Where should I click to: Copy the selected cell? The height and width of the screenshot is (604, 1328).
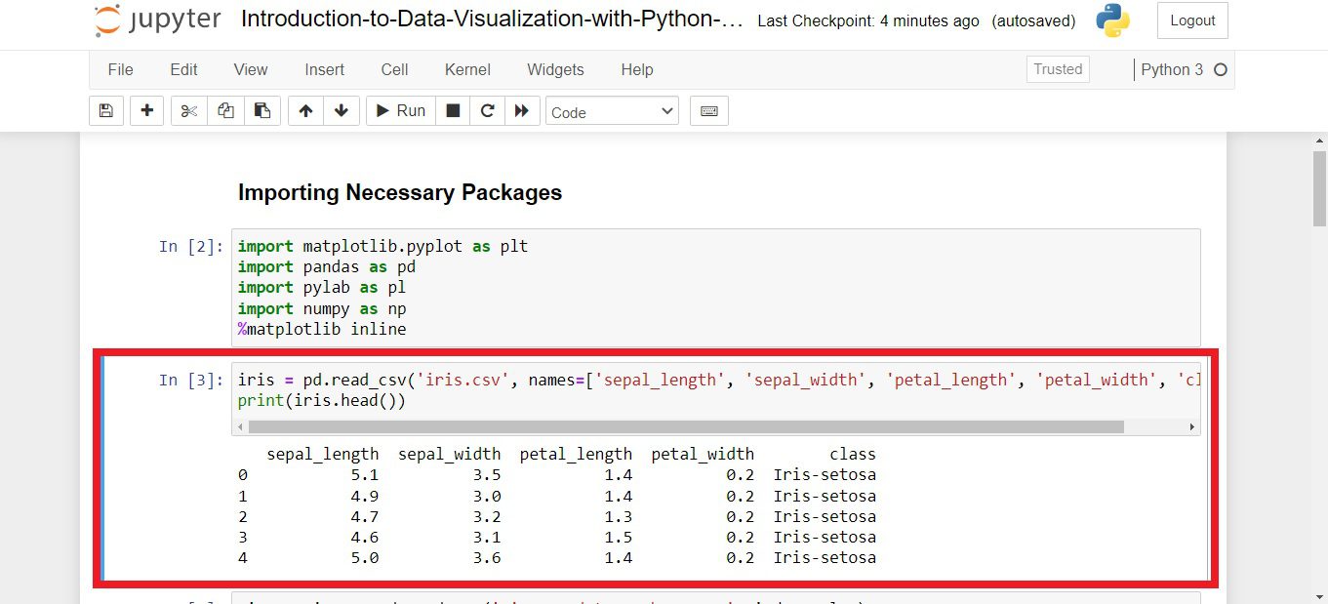(224, 110)
